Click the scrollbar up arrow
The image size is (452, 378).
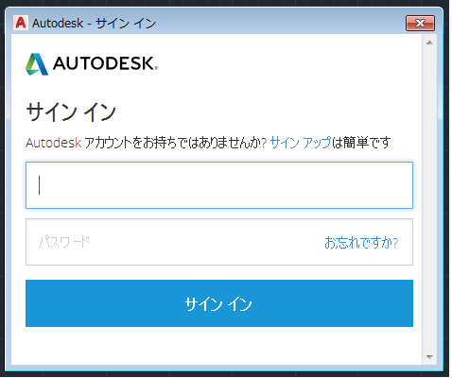pyautogui.click(x=429, y=43)
